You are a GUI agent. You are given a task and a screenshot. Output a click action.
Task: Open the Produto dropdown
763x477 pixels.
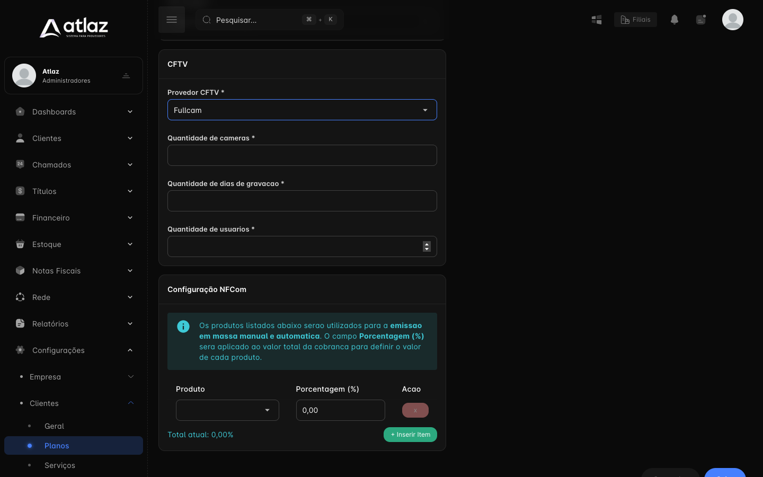tap(227, 410)
